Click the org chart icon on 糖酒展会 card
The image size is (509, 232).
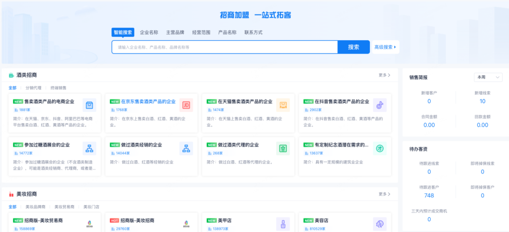tap(89, 149)
